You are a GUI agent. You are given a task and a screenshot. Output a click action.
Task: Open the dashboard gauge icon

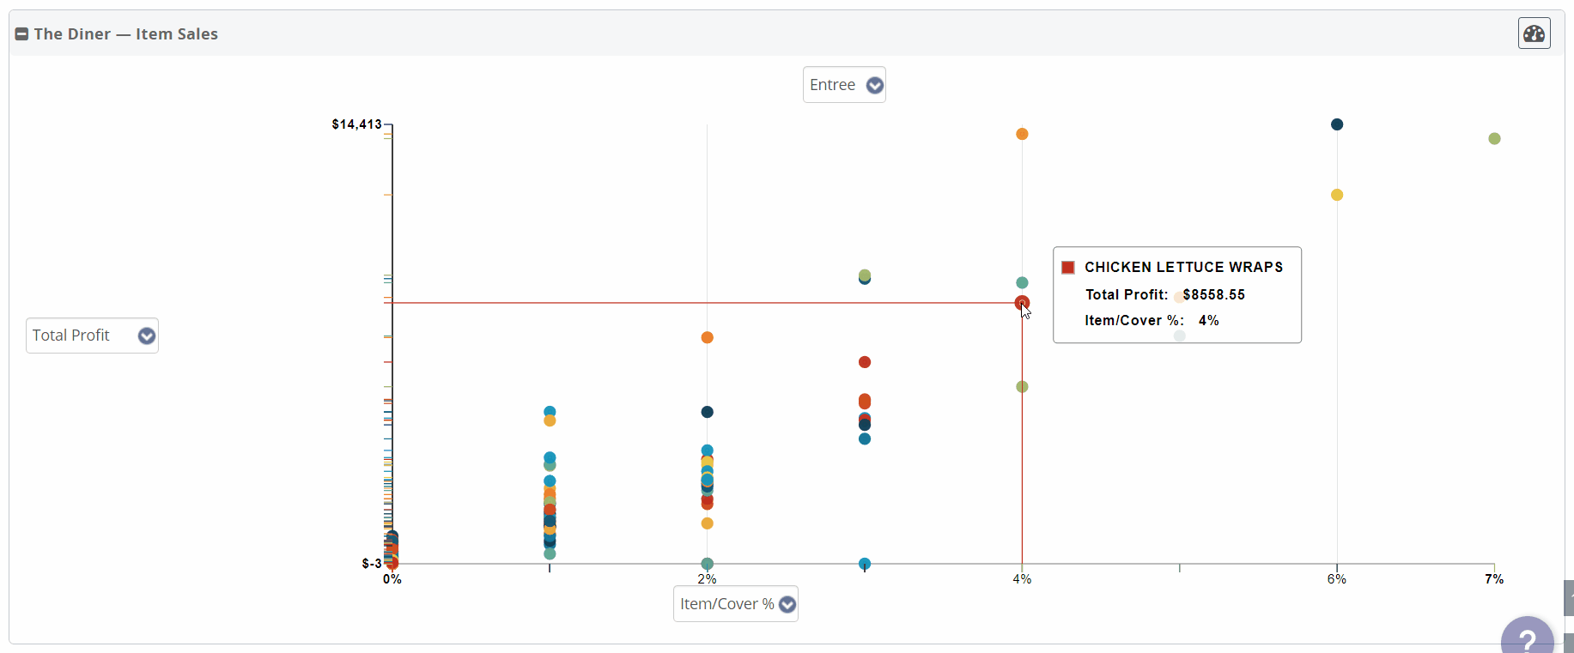coord(1534,33)
